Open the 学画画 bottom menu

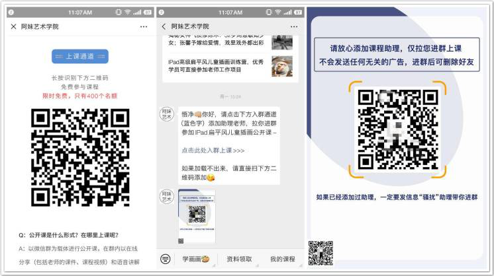[195, 259]
